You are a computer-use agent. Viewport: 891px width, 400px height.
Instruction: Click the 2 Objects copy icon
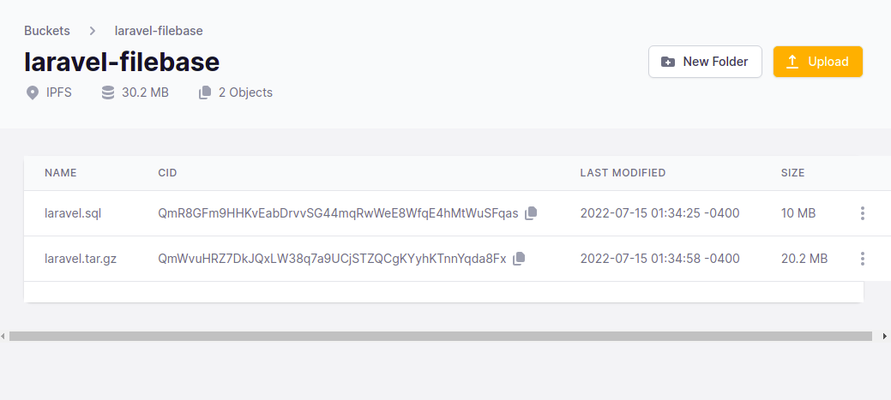click(205, 93)
